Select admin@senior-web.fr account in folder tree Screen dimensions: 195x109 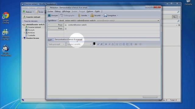click(x=35, y=25)
